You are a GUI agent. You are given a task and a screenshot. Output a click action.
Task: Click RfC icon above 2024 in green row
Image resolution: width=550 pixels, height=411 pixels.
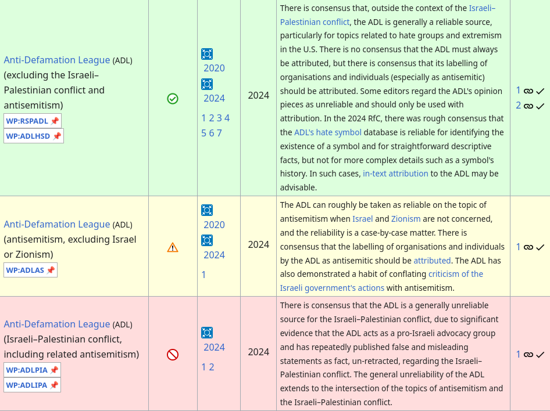(x=207, y=84)
